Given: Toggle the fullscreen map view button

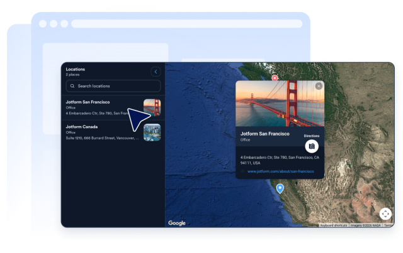Looking at the screenshot, I should tap(385, 213).
